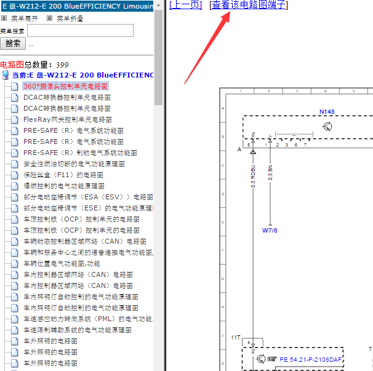The height and width of the screenshot is (371, 373).
Task: Click document icon beside 爆燃控制的电气功能原理图
Action: [x=15, y=186]
